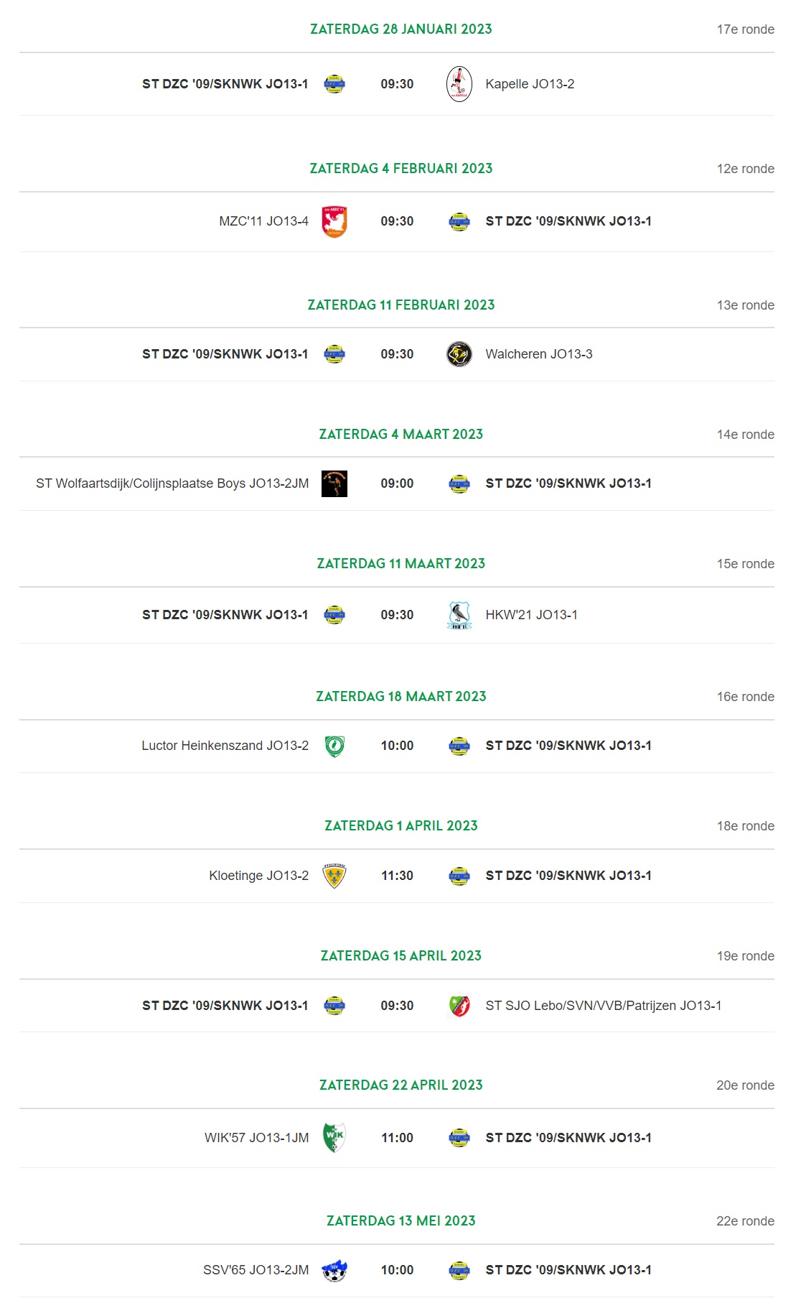
Task: Click the blue SSV'65 football logo
Action: click(x=334, y=1270)
